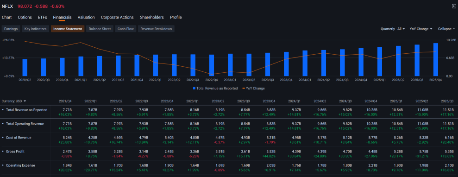
Task: Toggle YoY Change legend series
Action: (x=253, y=88)
